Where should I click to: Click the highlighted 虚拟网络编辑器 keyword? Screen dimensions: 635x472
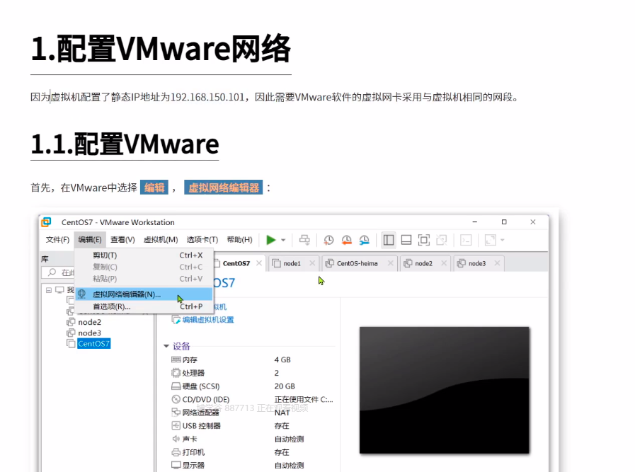point(224,188)
